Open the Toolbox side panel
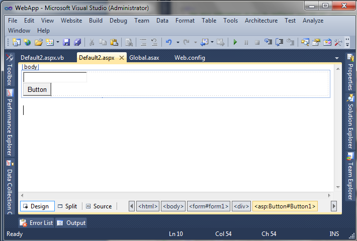Image resolution: width=357 pixels, height=241 pixels. 10,70
